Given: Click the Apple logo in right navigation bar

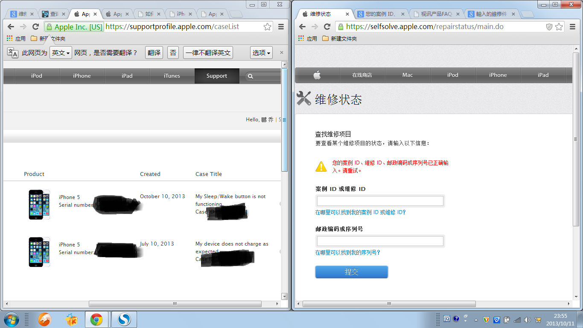Looking at the screenshot, I should (317, 75).
